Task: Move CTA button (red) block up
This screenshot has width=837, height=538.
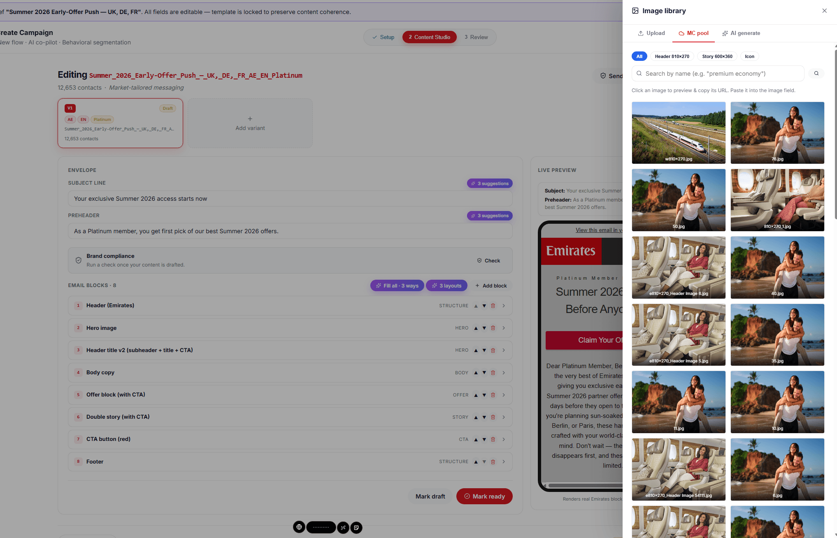Action: pyautogui.click(x=476, y=440)
